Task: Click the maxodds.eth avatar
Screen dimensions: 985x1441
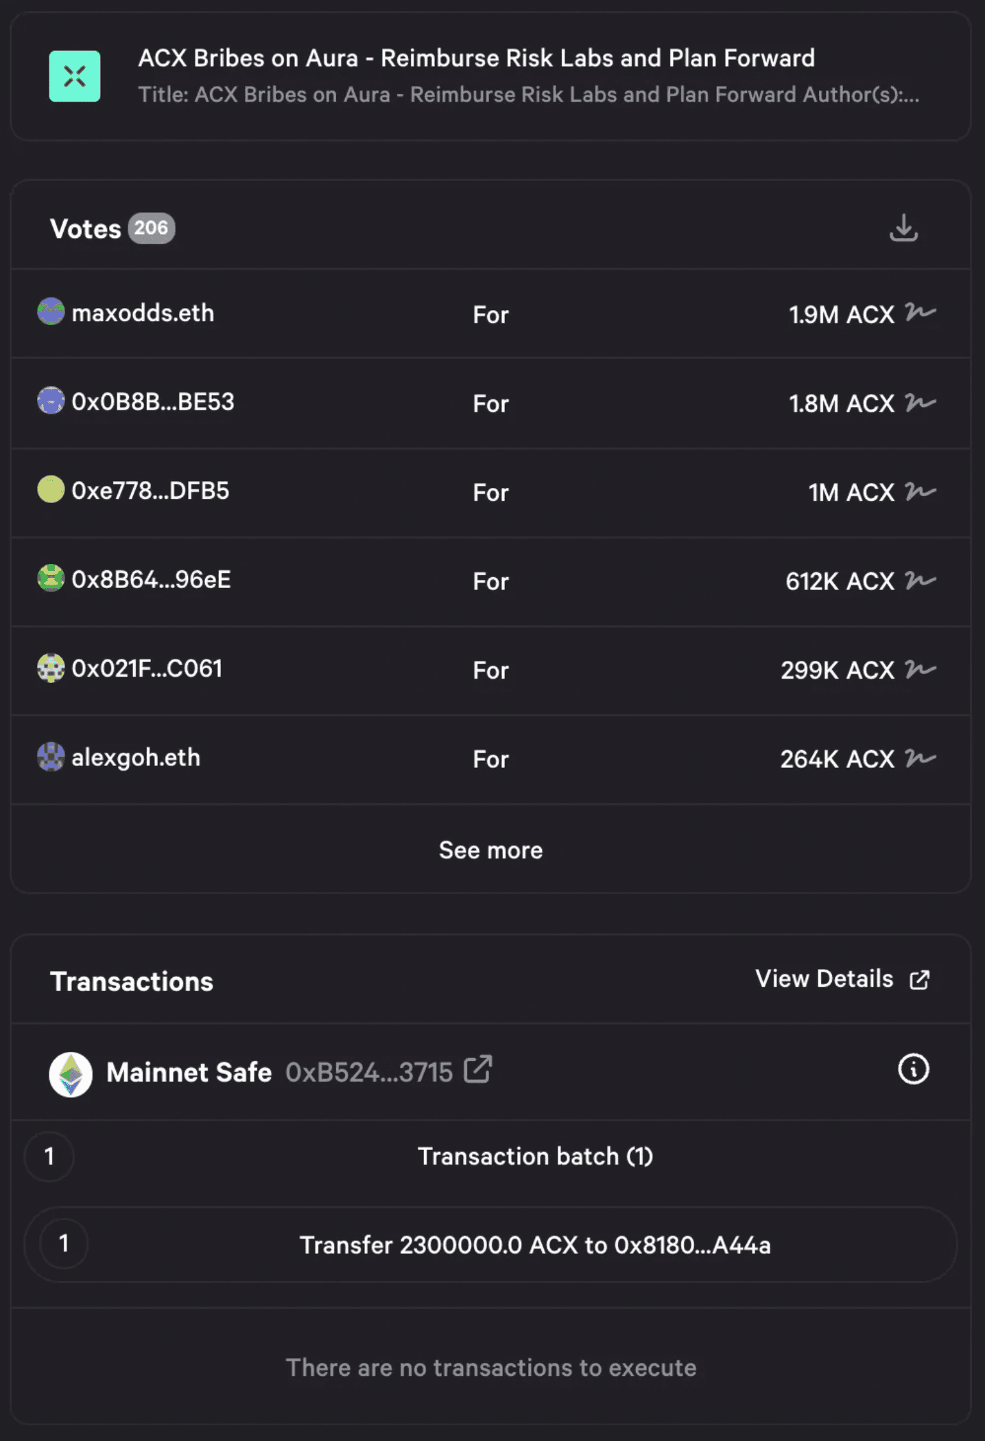Action: [x=51, y=312]
